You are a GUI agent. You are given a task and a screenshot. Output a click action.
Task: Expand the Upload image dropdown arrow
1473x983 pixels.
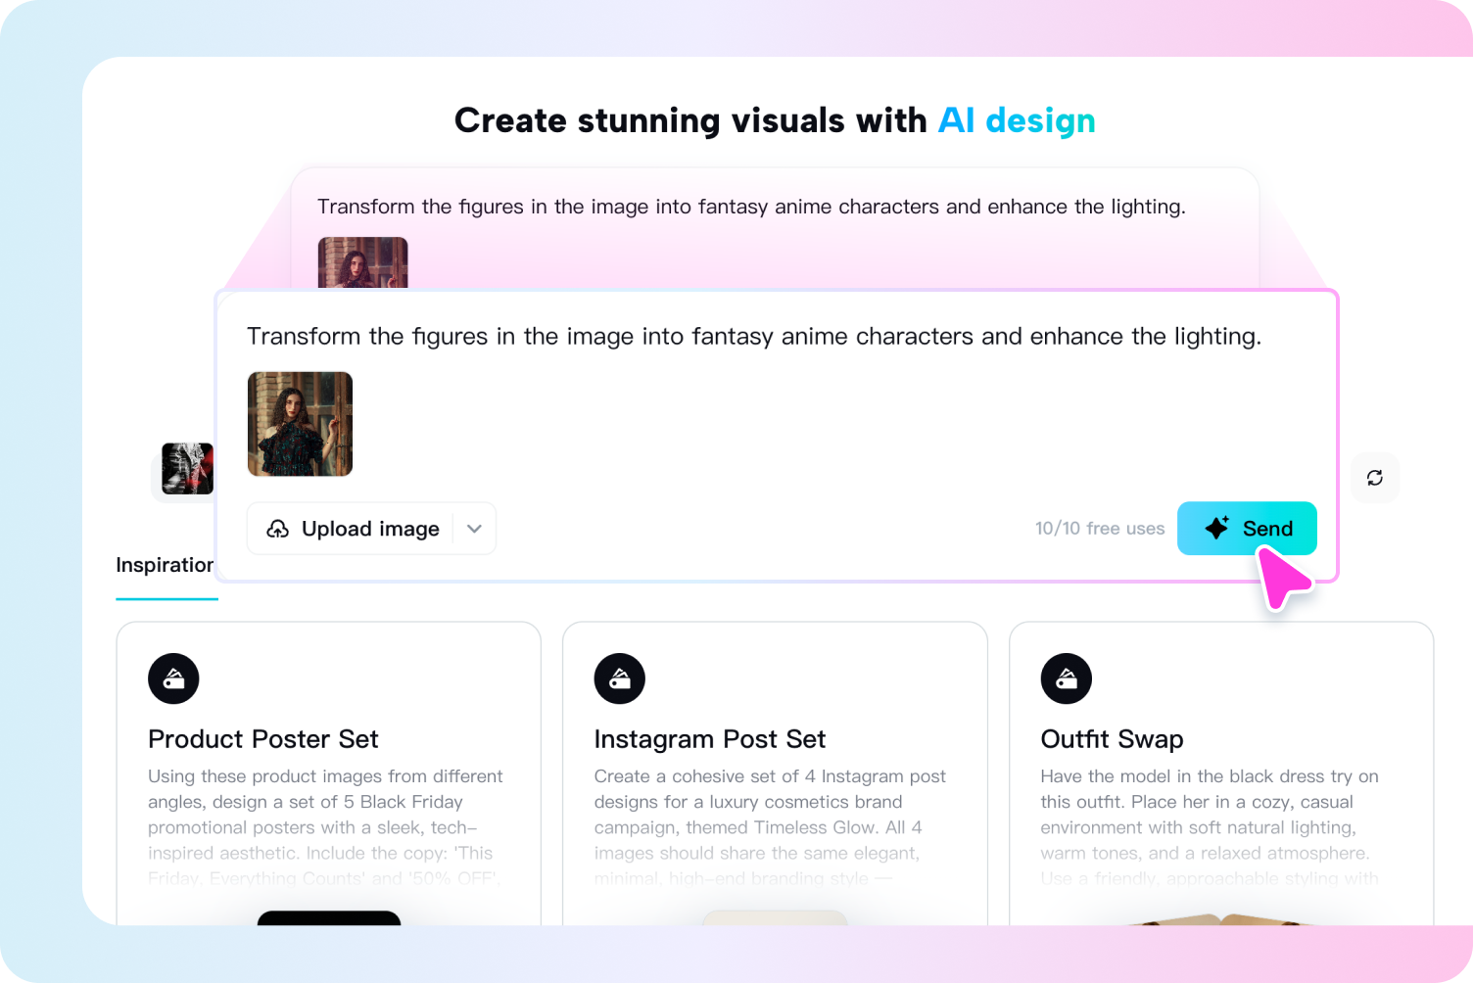(474, 529)
